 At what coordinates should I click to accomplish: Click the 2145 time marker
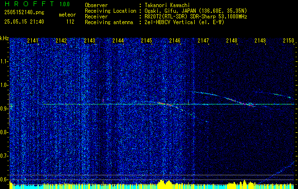tap(146, 40)
